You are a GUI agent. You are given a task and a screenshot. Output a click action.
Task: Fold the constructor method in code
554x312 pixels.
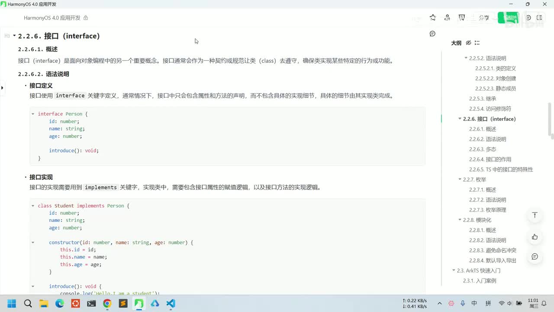point(33,243)
